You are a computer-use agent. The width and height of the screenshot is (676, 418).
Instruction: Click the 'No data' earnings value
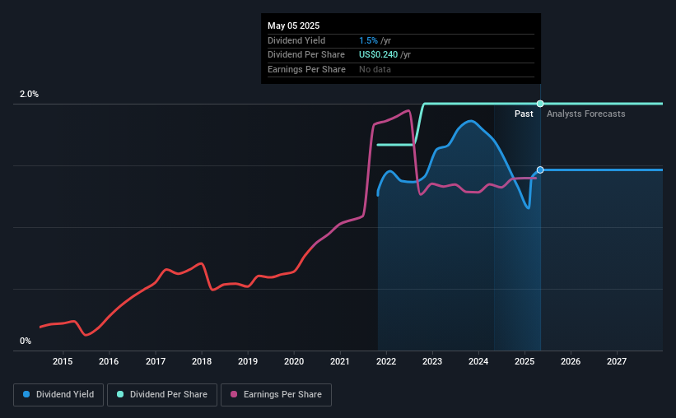(375, 69)
